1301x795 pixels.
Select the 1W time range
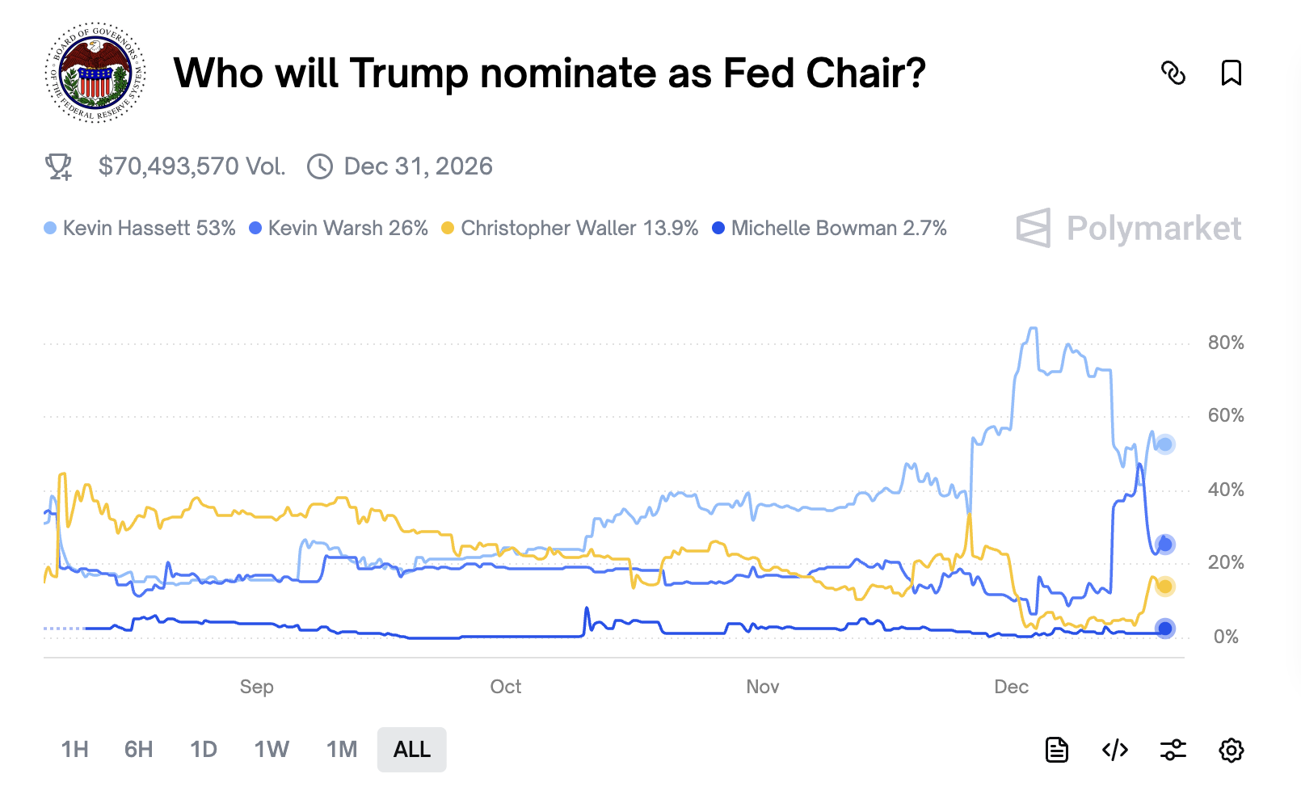point(272,750)
